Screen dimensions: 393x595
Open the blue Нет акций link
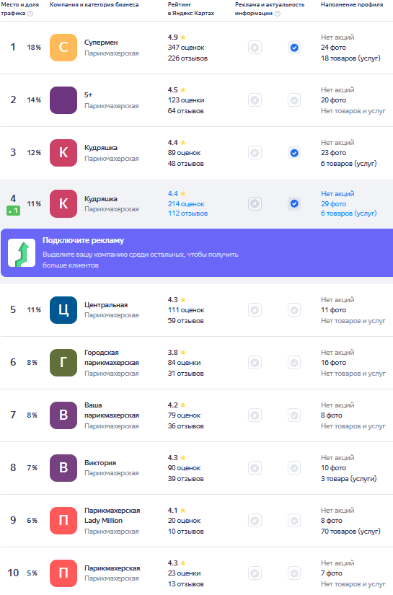pyautogui.click(x=337, y=193)
